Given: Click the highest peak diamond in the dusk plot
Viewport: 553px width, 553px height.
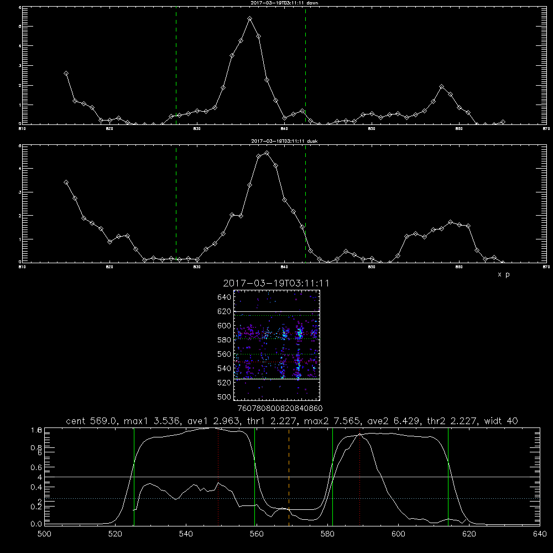Looking at the screenshot, I should (267, 153).
